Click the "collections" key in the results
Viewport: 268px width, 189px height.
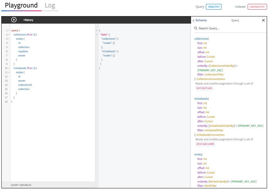[x=109, y=39]
